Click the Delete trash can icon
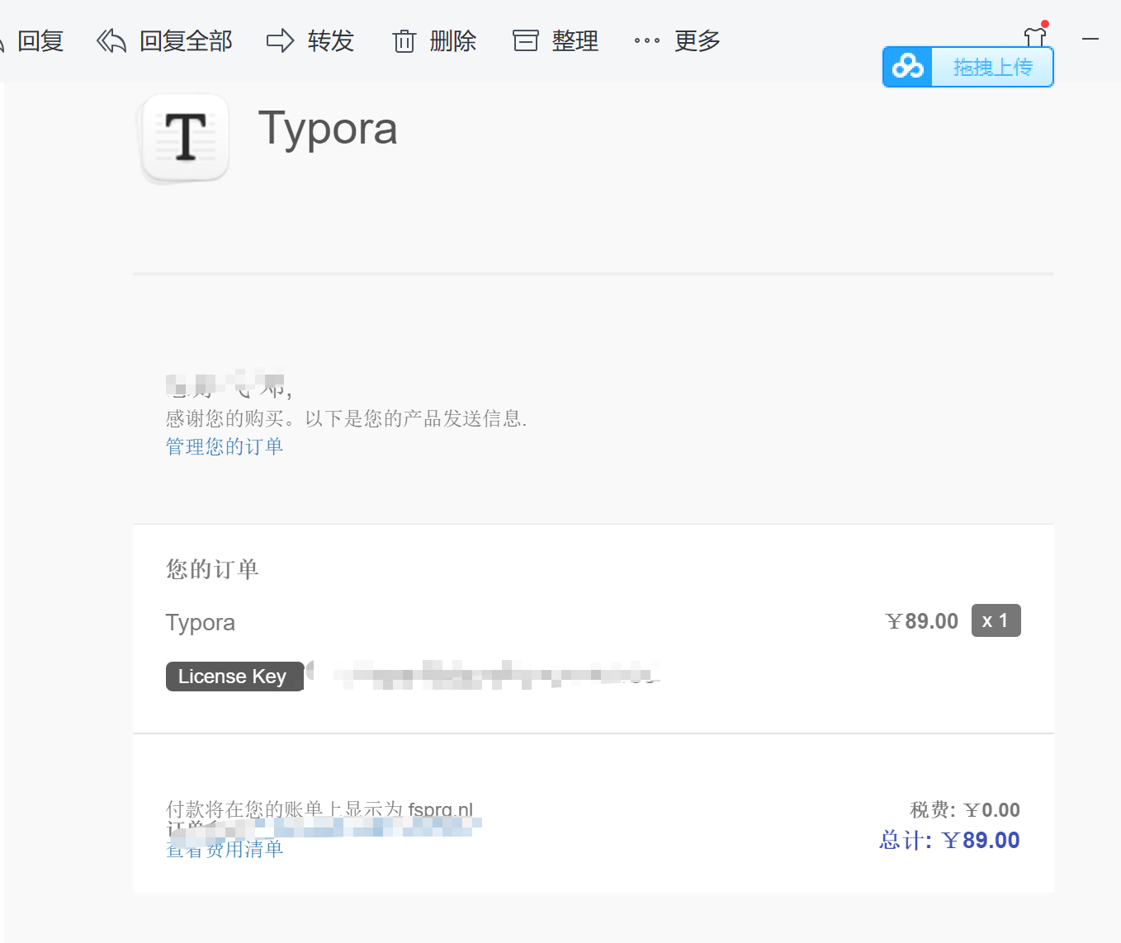 [404, 40]
